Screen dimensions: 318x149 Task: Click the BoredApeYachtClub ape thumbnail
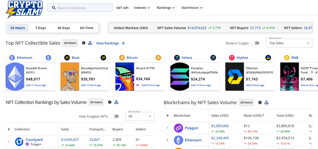[x=70, y=77]
